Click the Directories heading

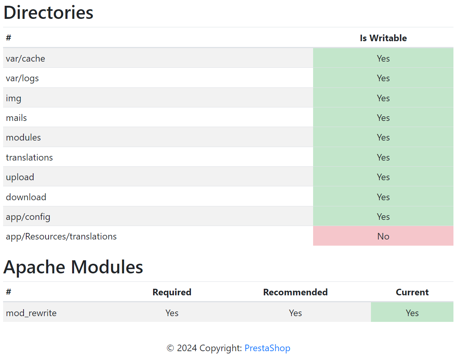[x=49, y=13]
